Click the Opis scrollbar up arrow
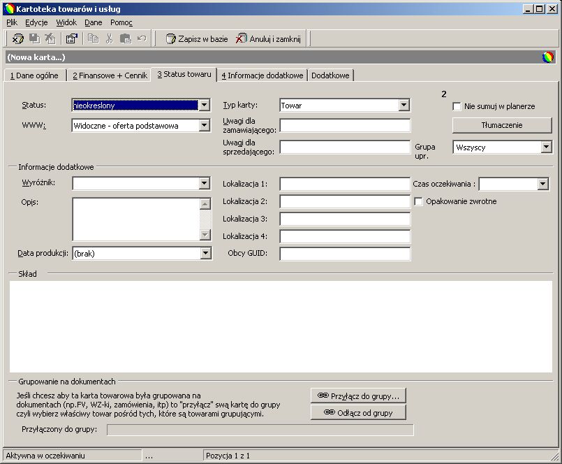 [x=205, y=204]
